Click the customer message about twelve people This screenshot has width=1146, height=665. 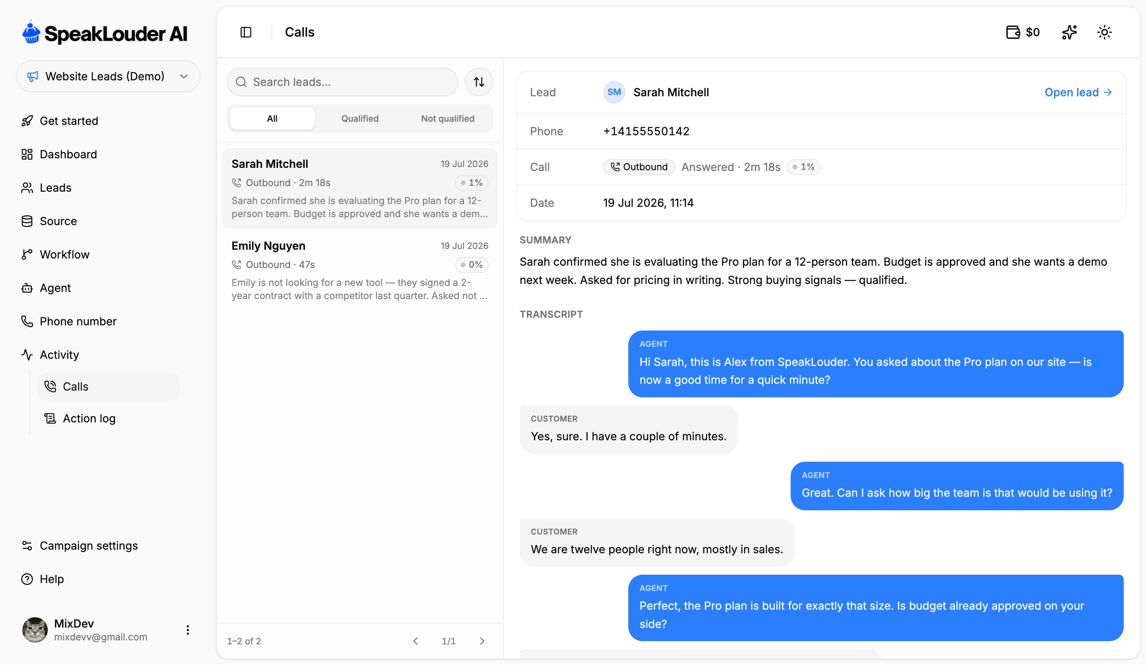pyautogui.click(x=657, y=542)
